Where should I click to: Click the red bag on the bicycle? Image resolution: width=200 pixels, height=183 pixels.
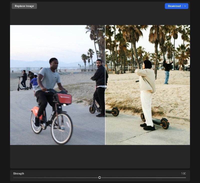[x=63, y=99]
